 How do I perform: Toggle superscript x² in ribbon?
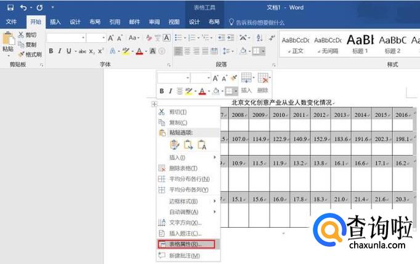[100, 51]
